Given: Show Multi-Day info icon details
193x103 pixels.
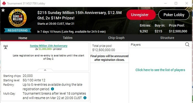Looking at the screenshot, I should [x=85, y=98].
